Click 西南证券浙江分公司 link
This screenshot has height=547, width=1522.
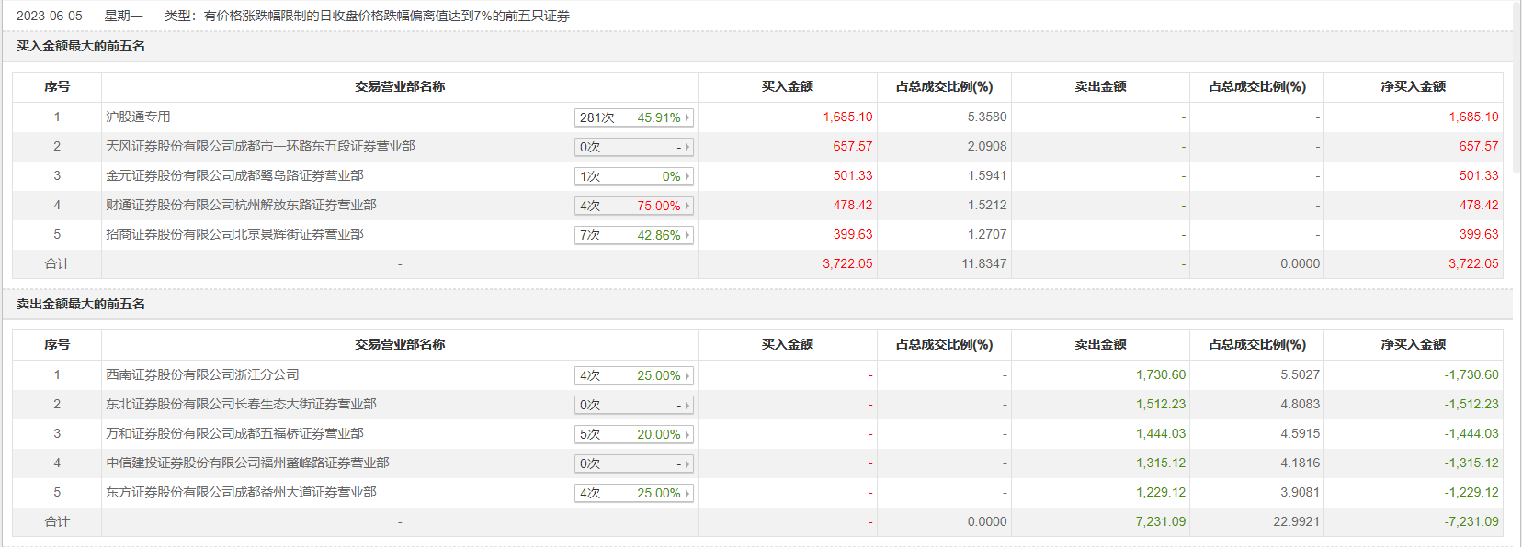coord(202,374)
